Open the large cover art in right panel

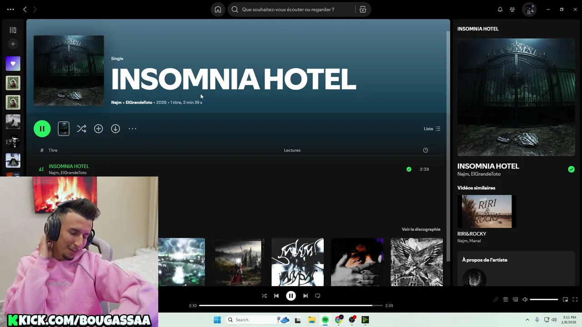516,97
